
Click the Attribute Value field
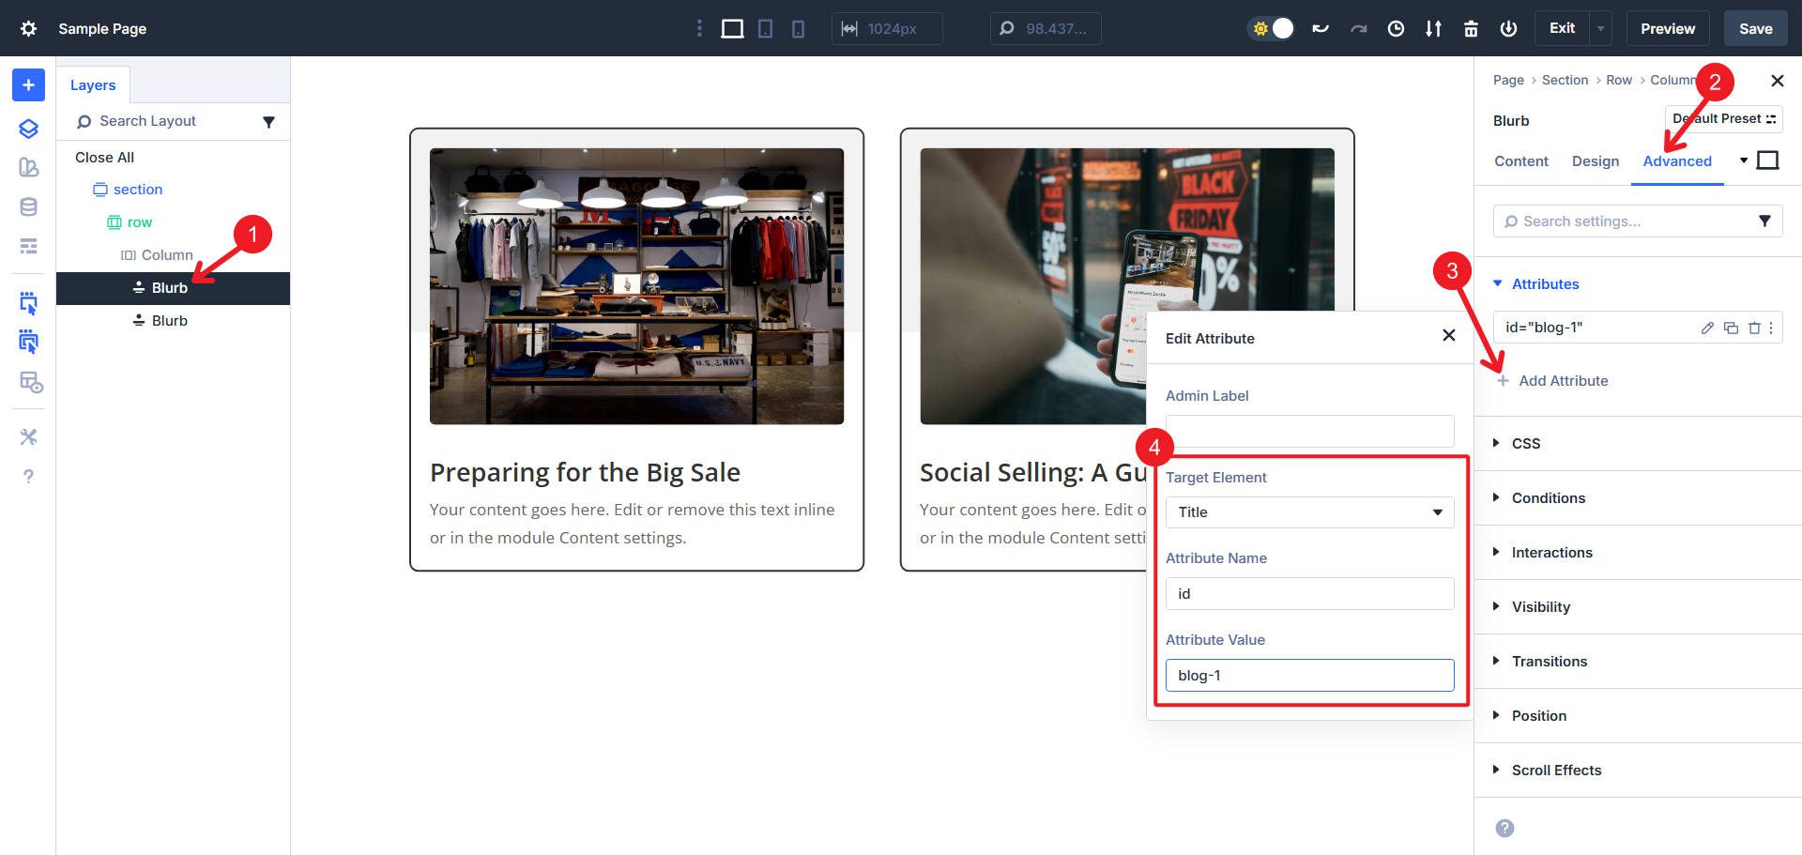pyautogui.click(x=1308, y=675)
